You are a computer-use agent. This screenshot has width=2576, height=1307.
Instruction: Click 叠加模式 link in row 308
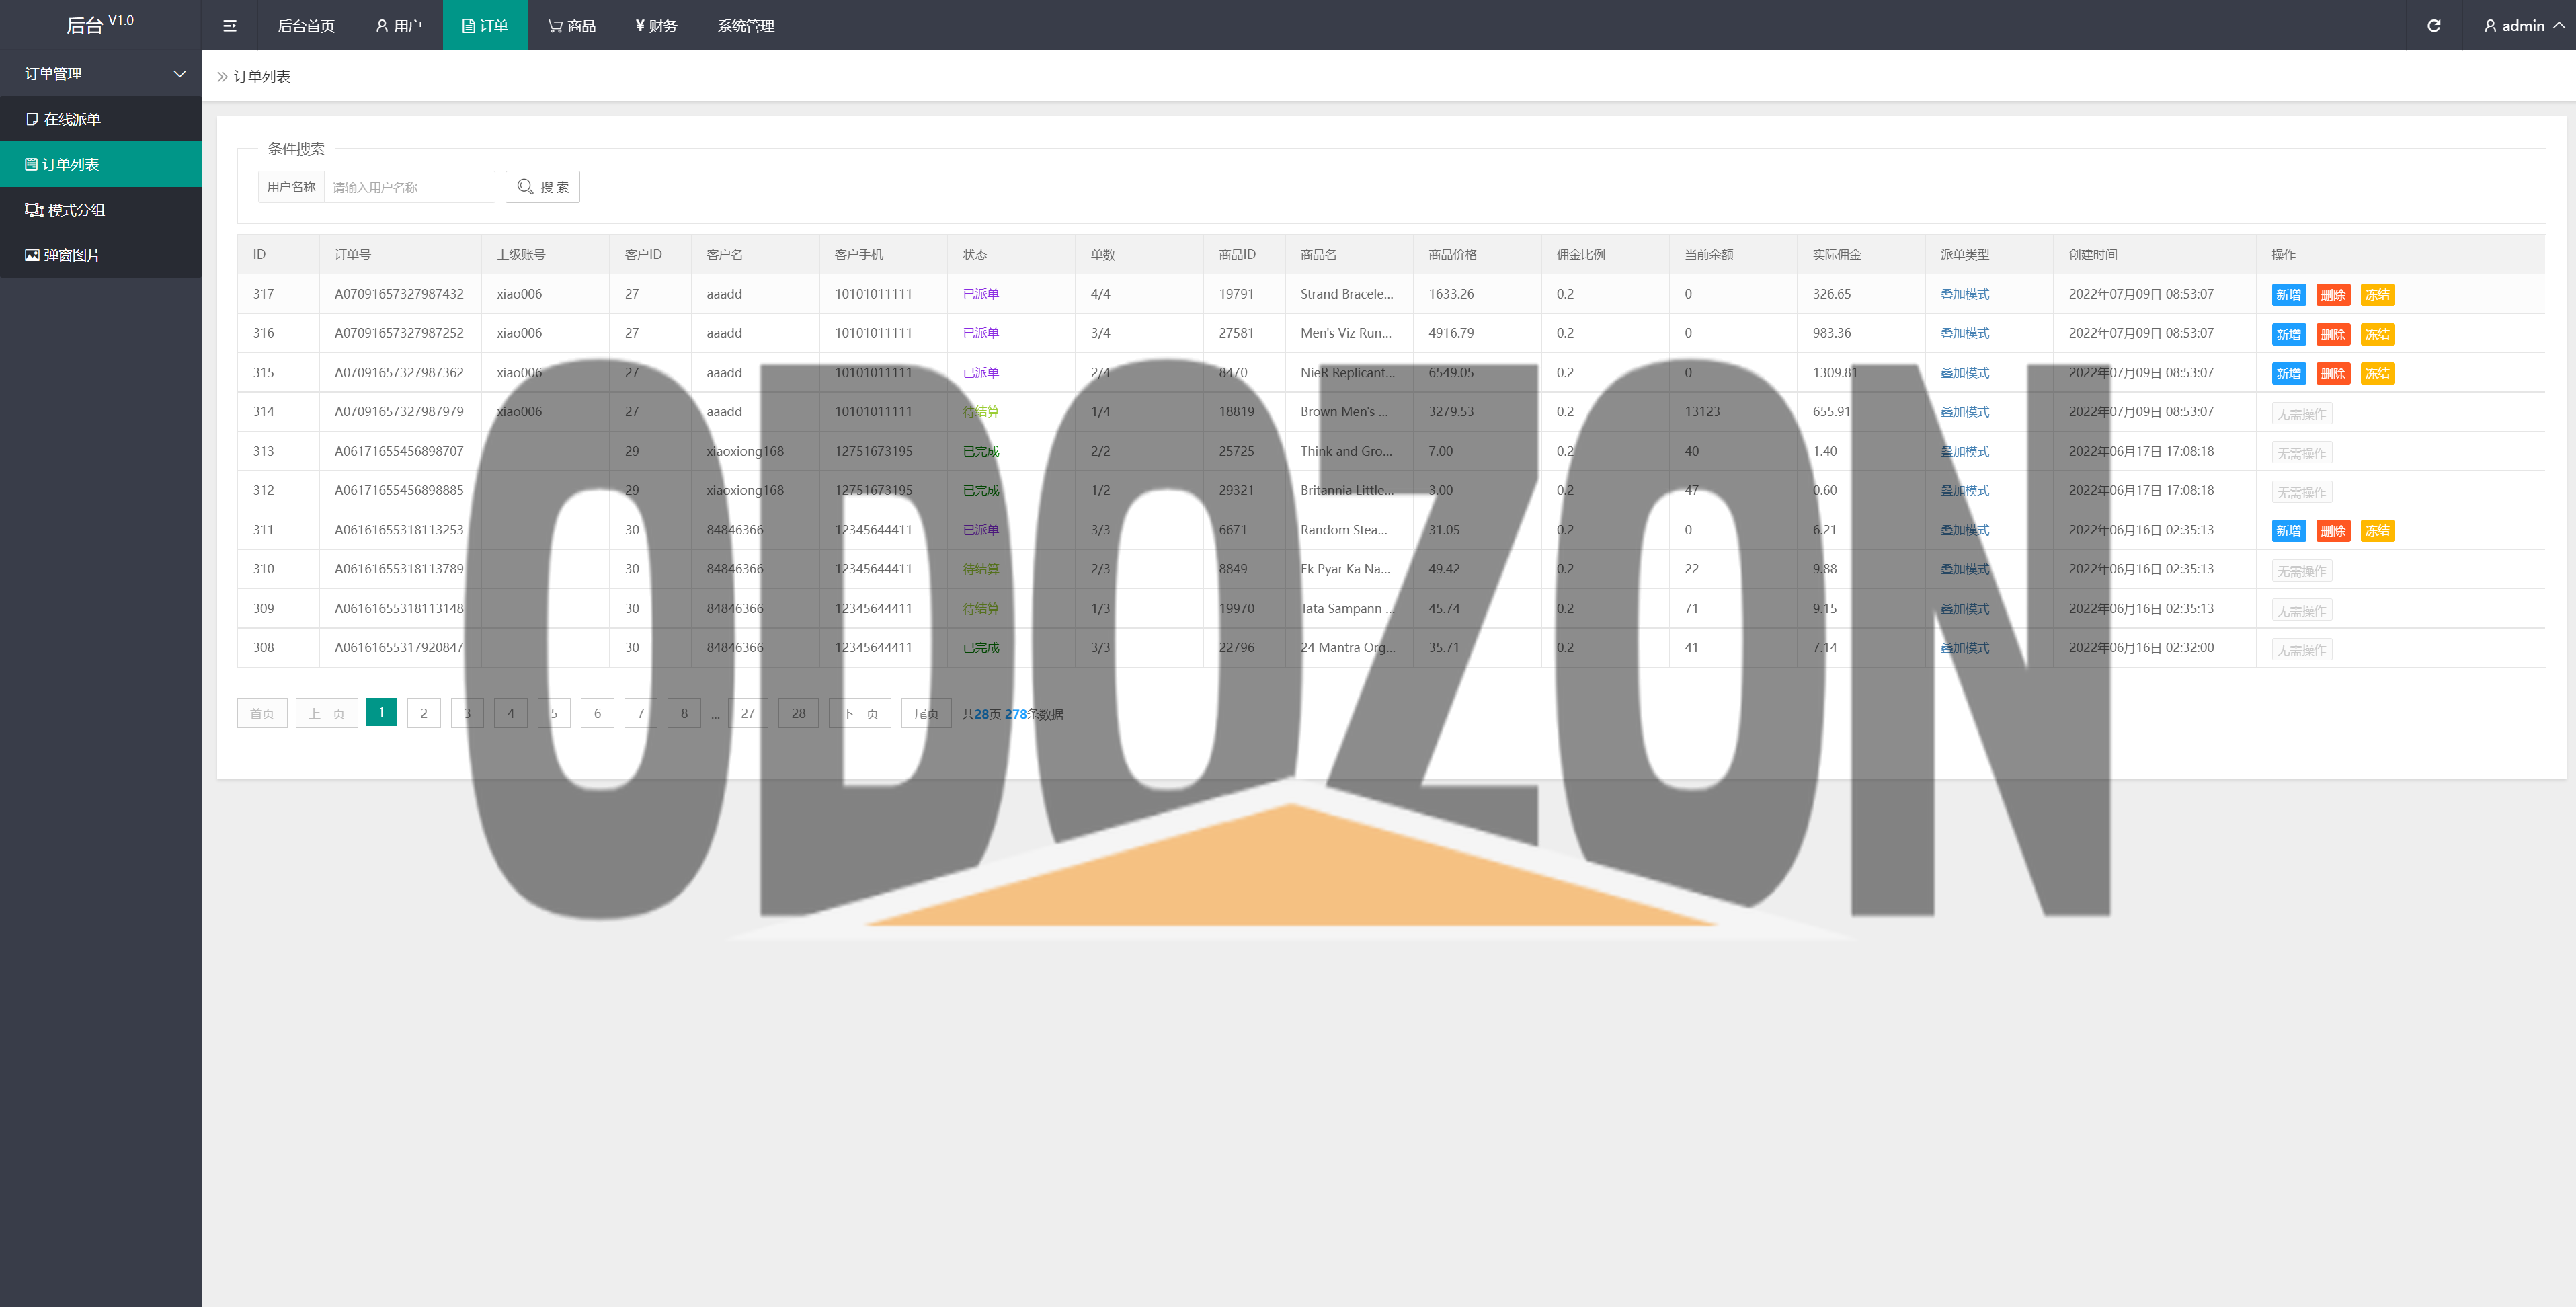1964,648
